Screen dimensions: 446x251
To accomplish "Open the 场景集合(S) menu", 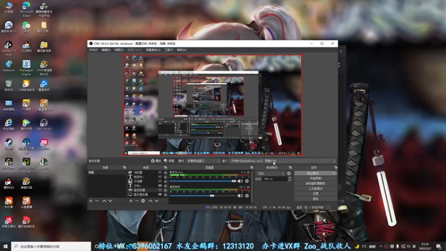I will pos(153,50).
